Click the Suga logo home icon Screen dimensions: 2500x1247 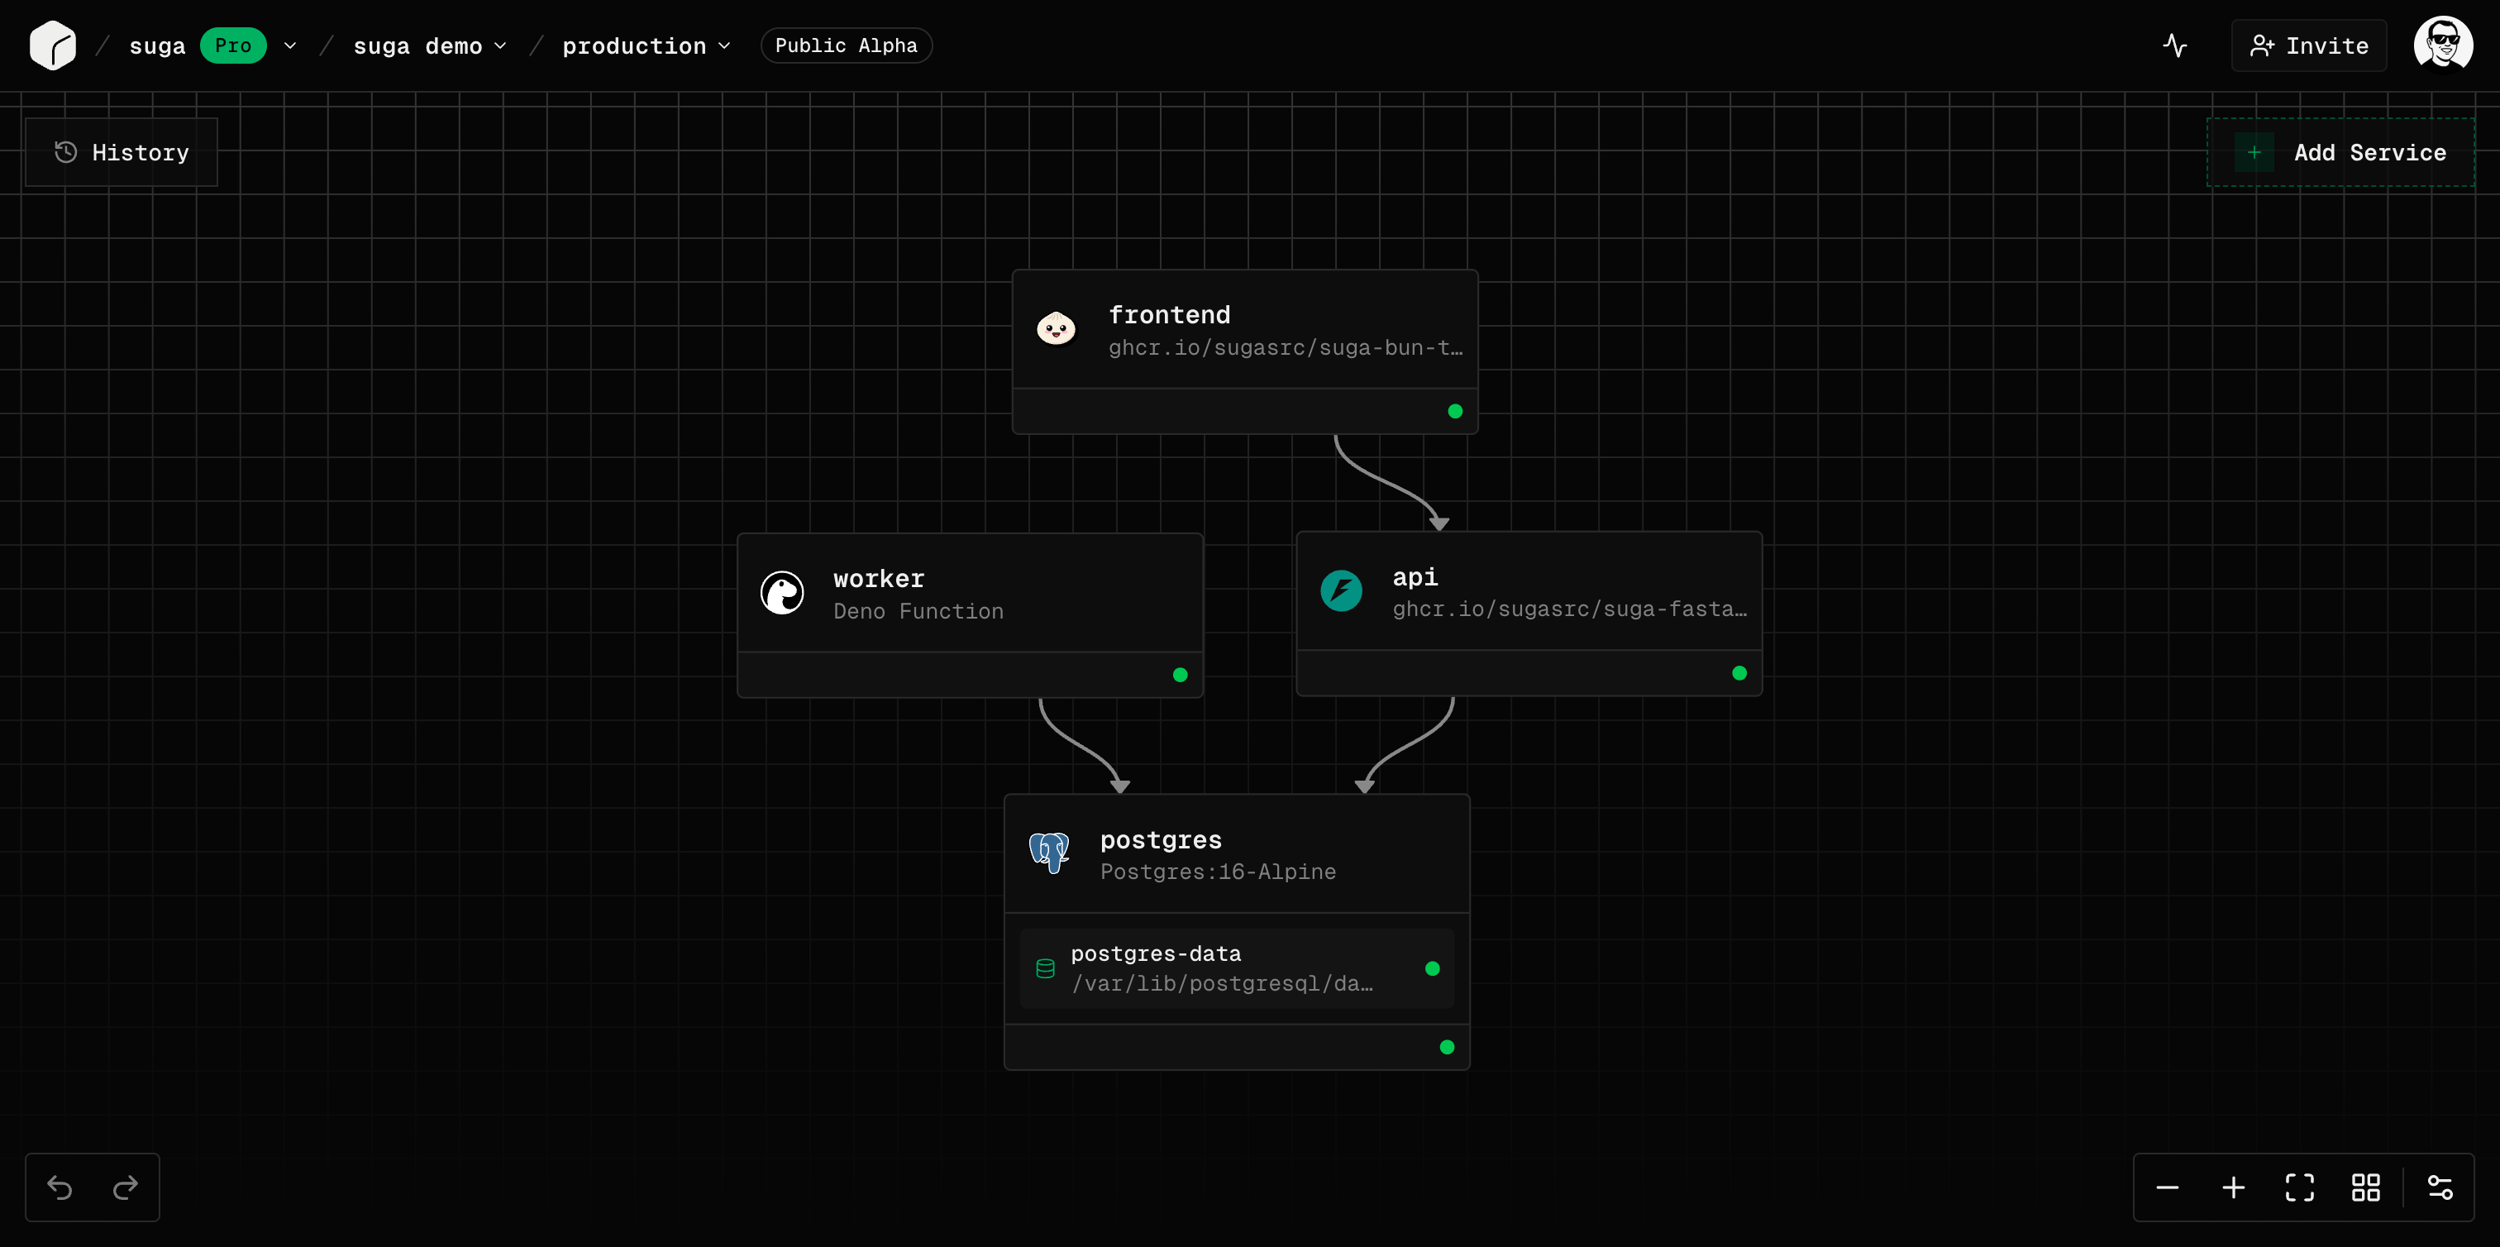[x=52, y=45]
